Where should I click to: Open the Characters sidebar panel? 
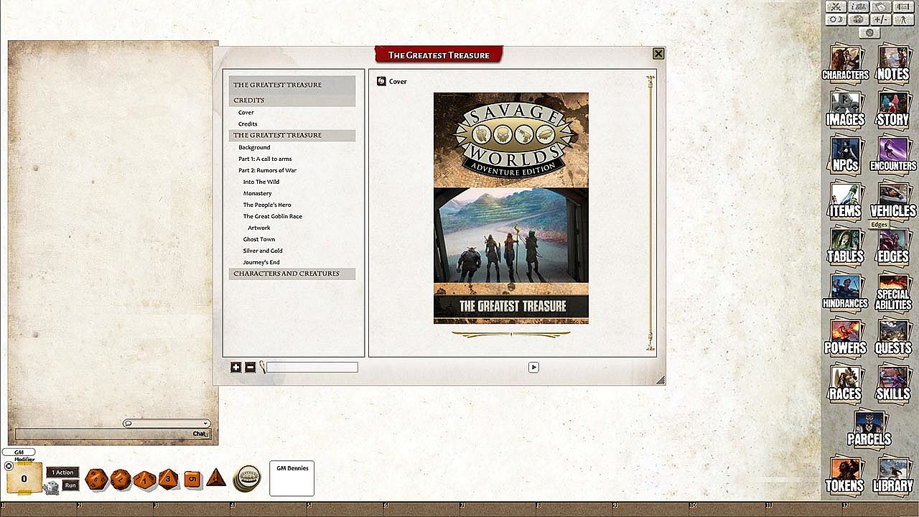coord(845,63)
